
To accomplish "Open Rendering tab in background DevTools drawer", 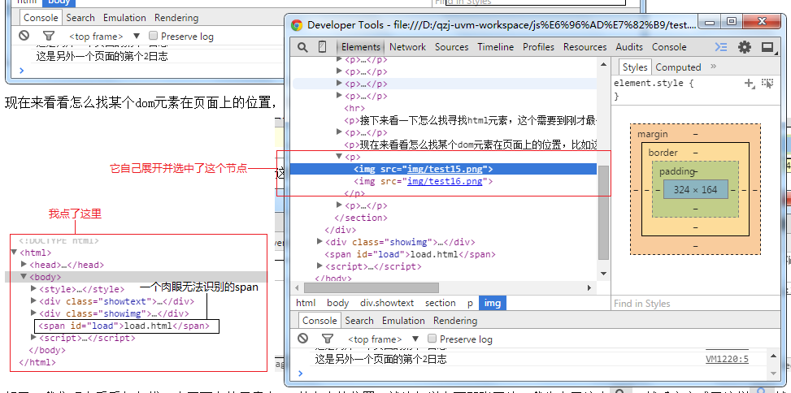I will click(176, 18).
